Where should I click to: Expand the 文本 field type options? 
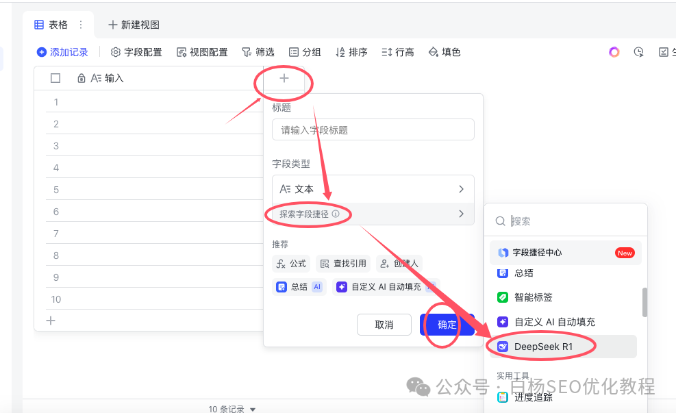[373, 188]
